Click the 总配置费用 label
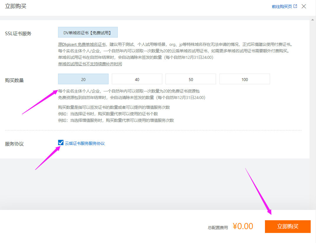Image resolution: width=316 pixels, height=243 pixels. (x=218, y=227)
